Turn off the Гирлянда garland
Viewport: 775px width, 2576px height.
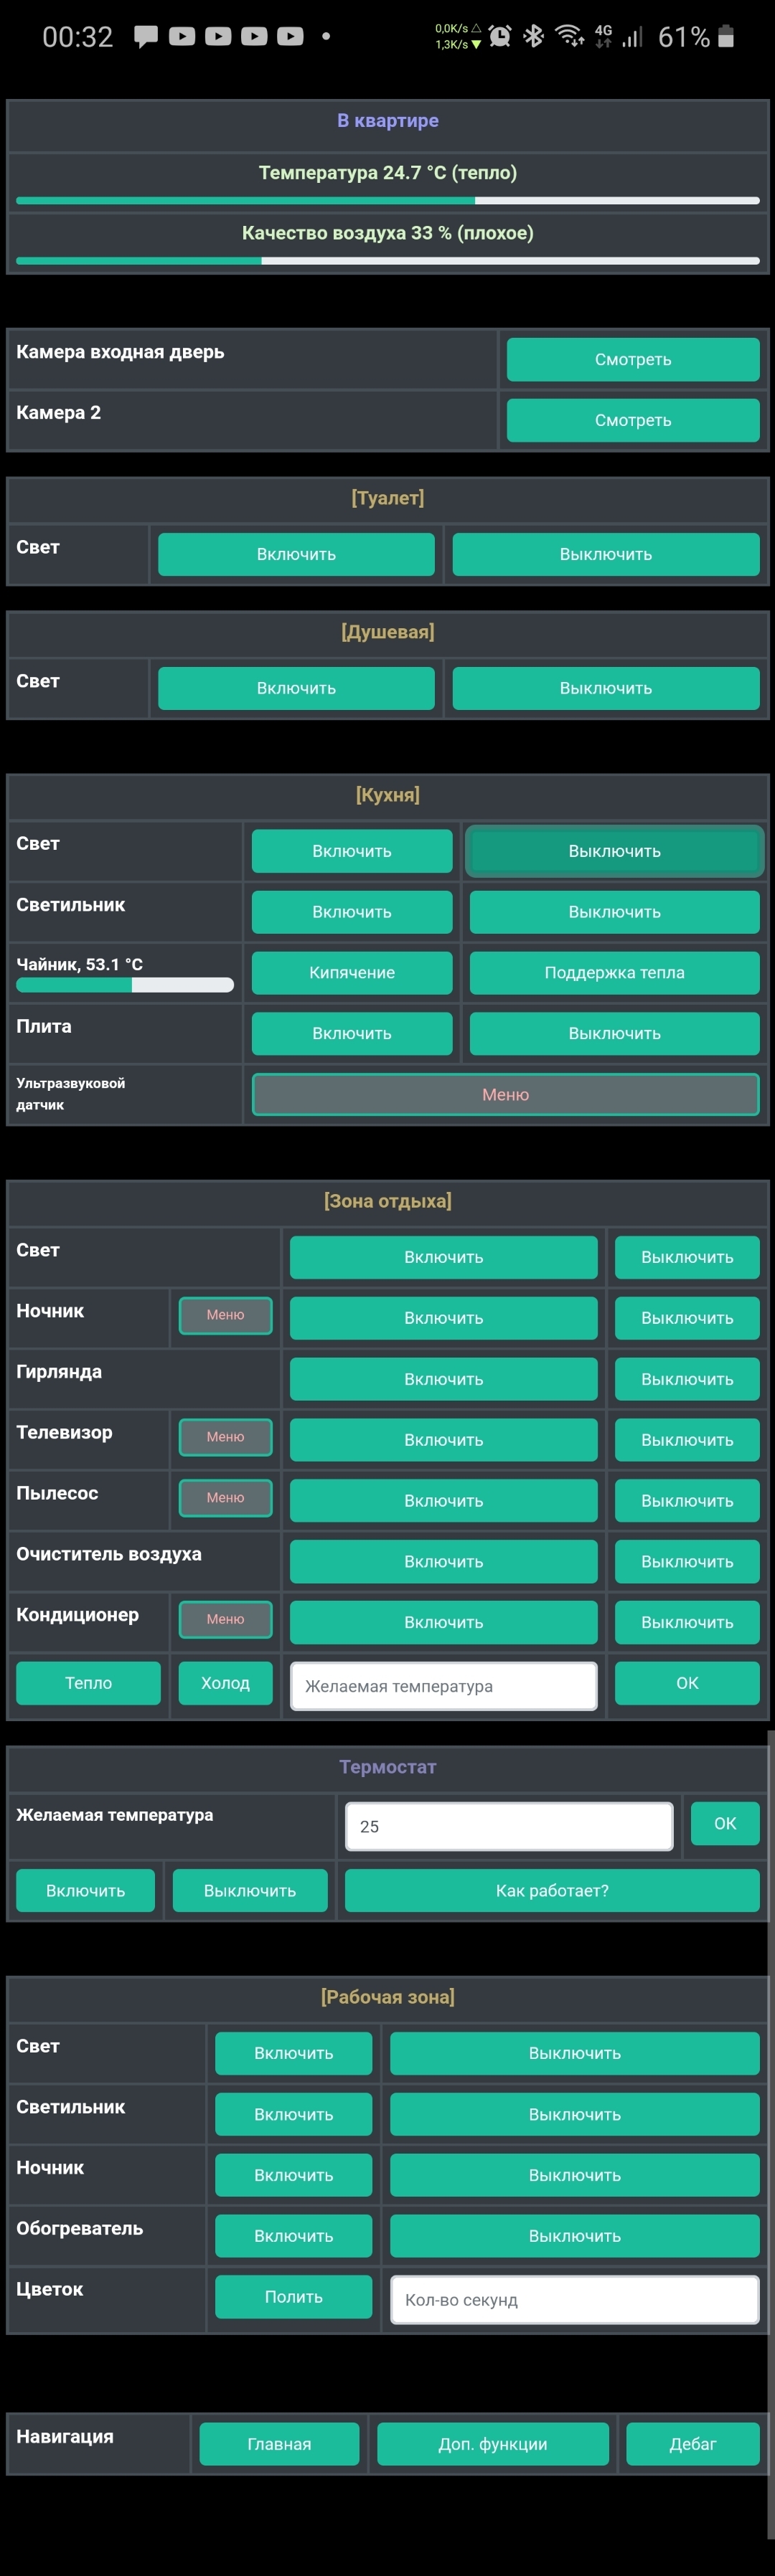687,1379
